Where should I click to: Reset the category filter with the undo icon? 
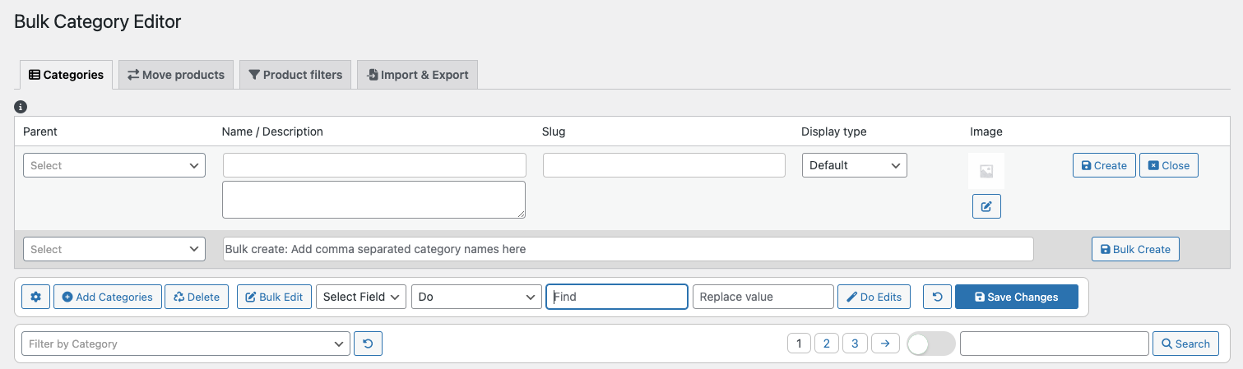point(368,344)
